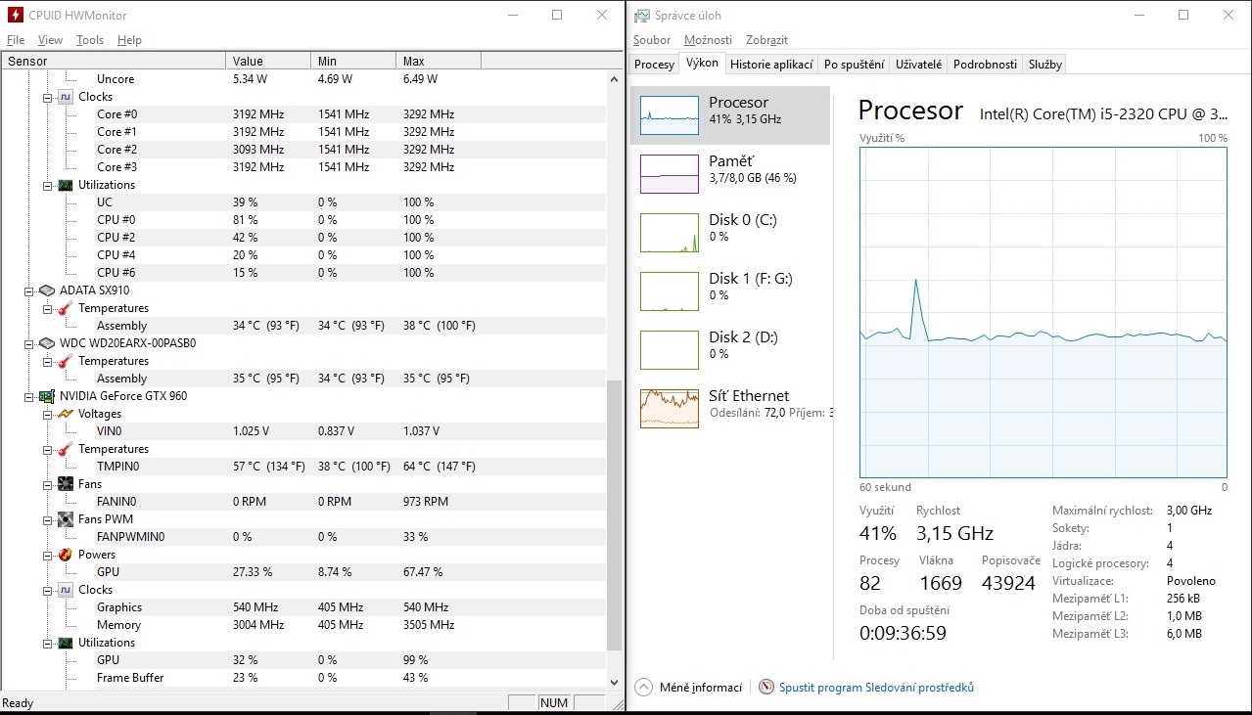Click the Powers flame icon
Screen dimensions: 1252x715
pos(66,555)
